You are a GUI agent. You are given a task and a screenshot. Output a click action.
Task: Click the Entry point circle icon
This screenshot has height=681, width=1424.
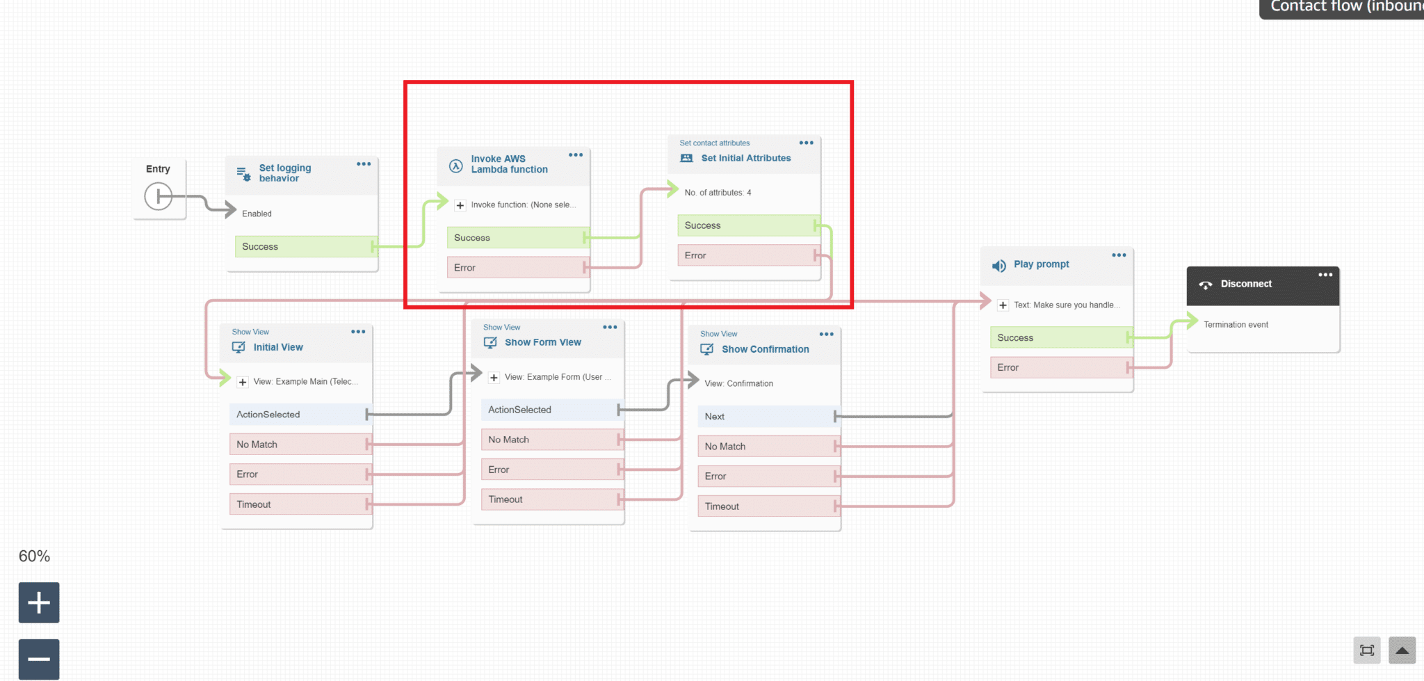[159, 196]
